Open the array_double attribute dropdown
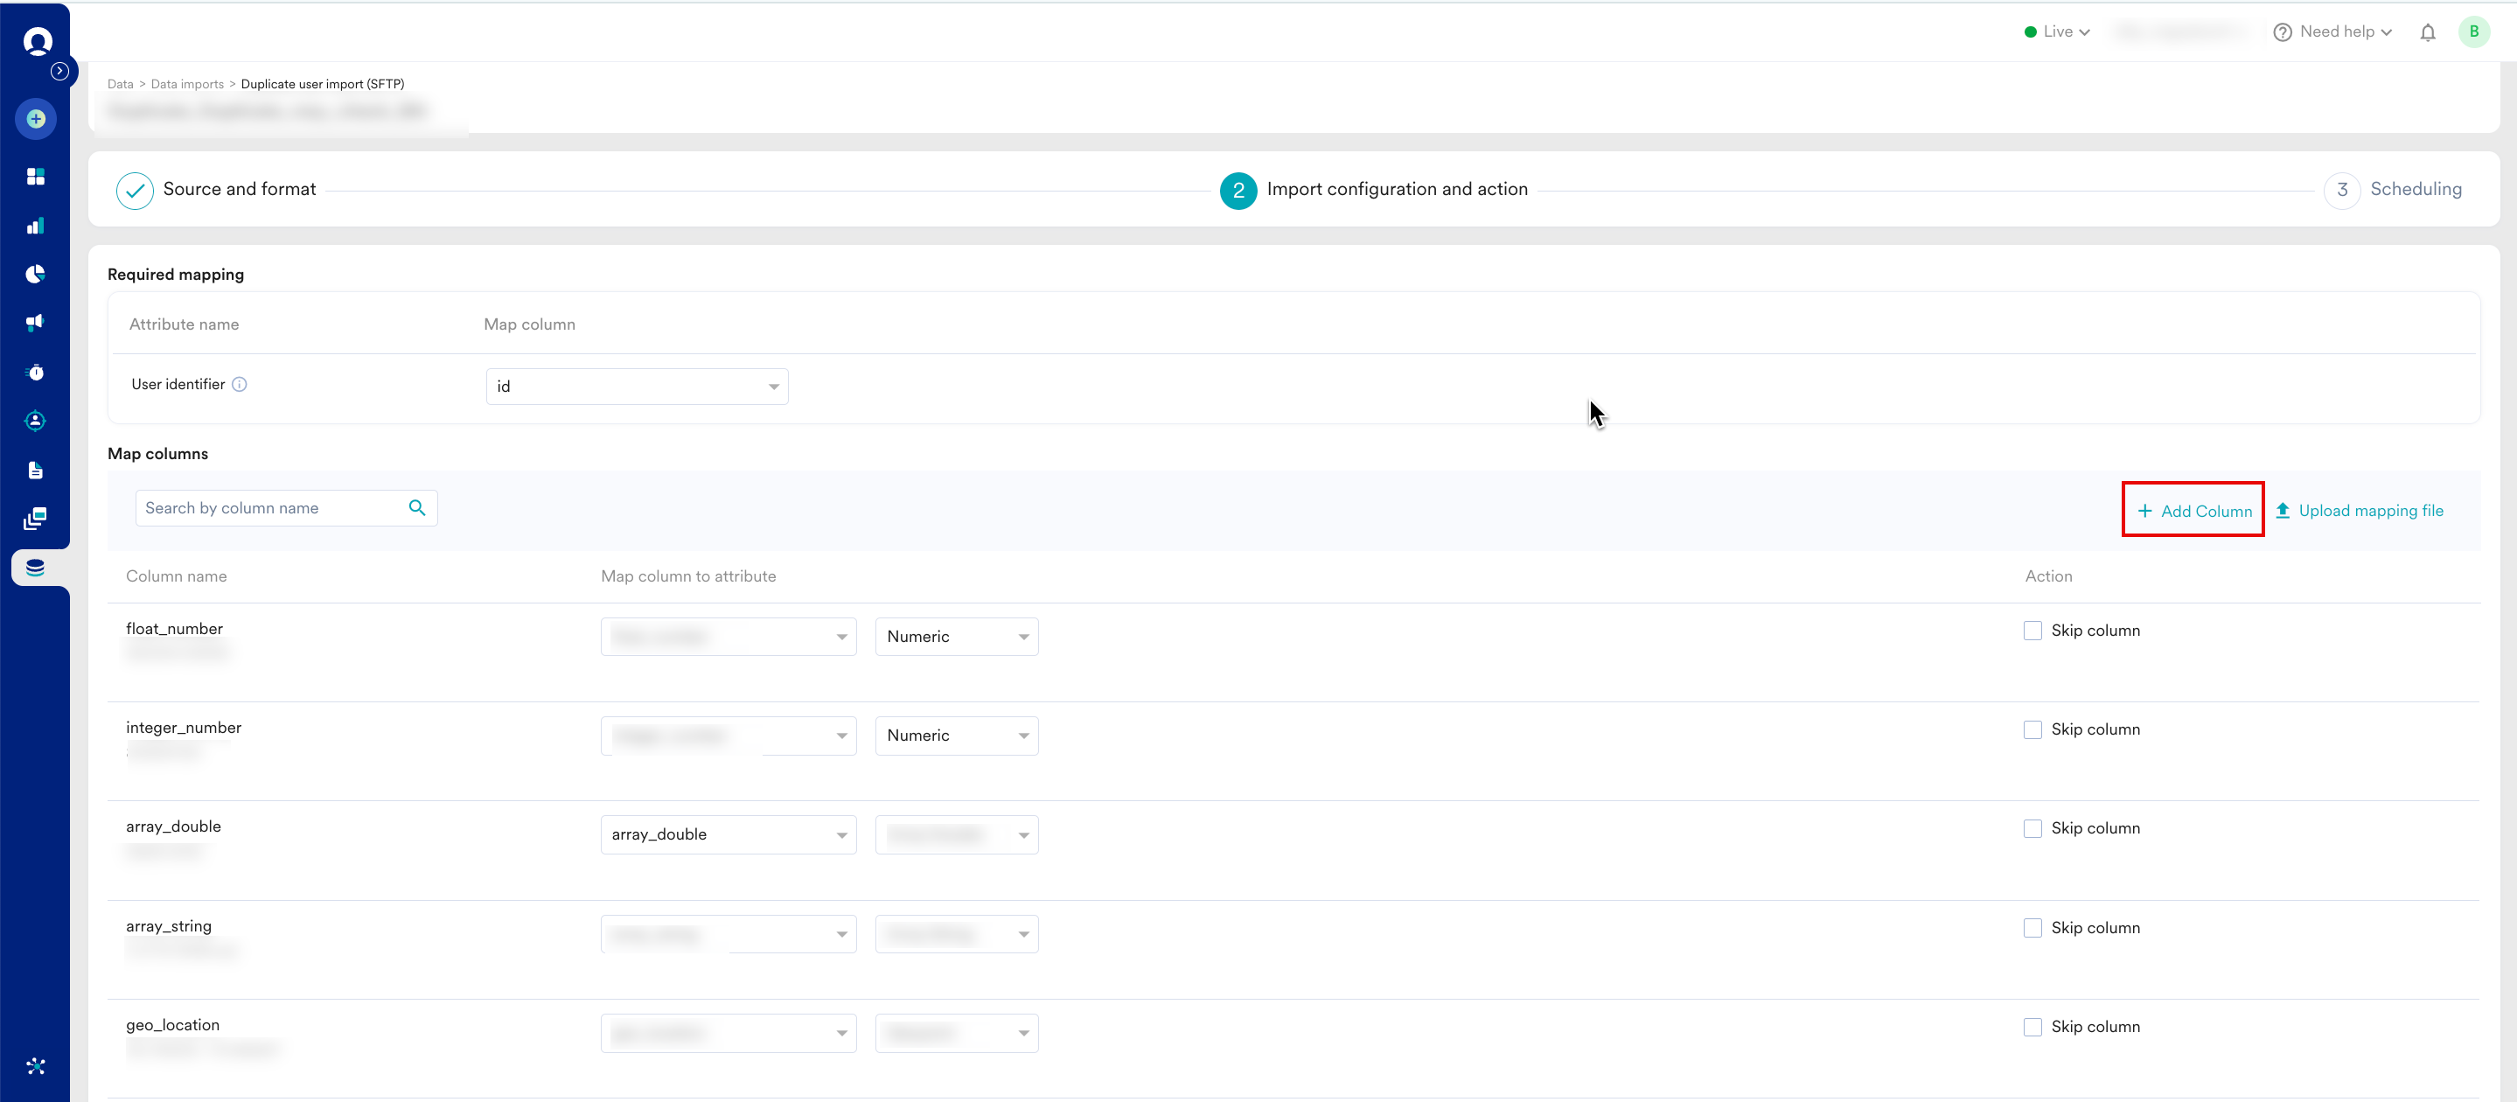The height and width of the screenshot is (1102, 2517). click(728, 835)
